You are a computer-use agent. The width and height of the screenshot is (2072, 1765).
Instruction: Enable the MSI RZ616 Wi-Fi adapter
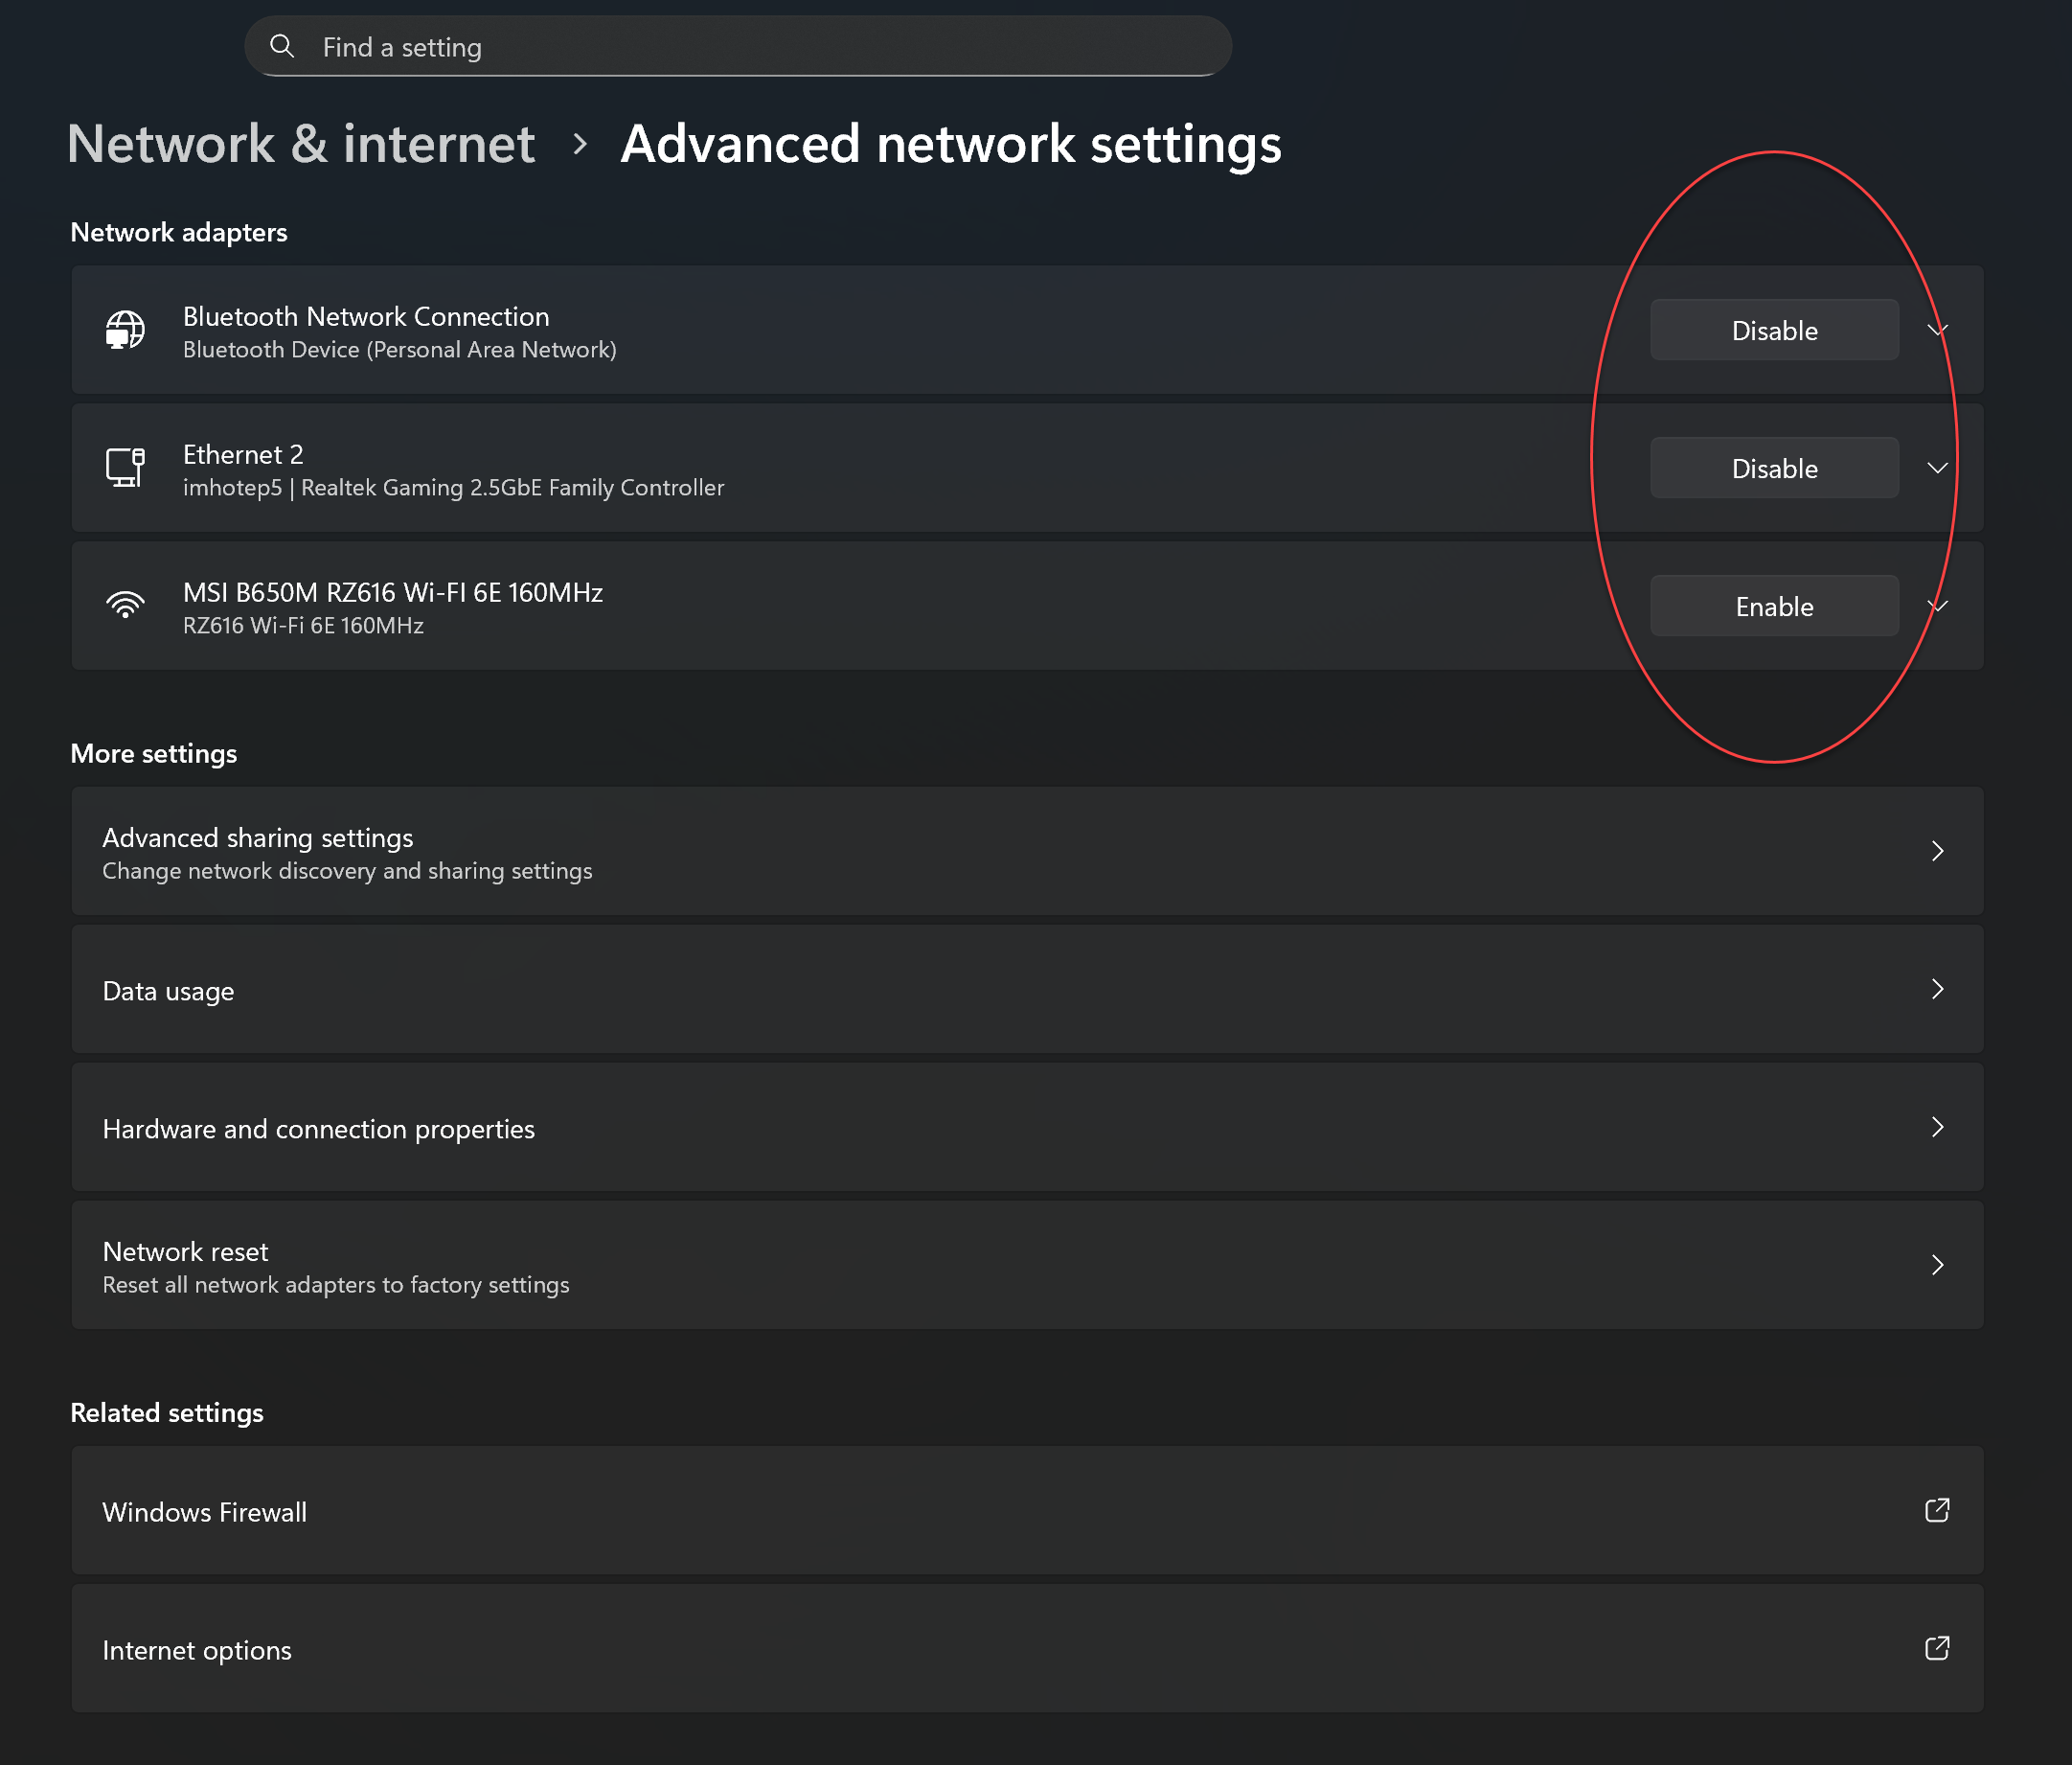point(1773,606)
